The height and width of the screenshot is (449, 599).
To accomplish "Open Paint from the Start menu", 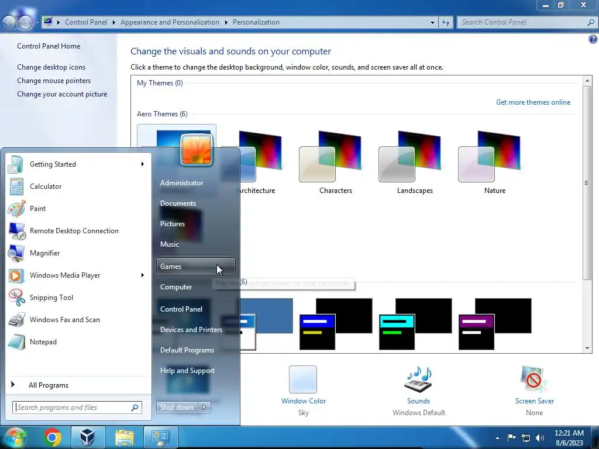I will [78, 209].
